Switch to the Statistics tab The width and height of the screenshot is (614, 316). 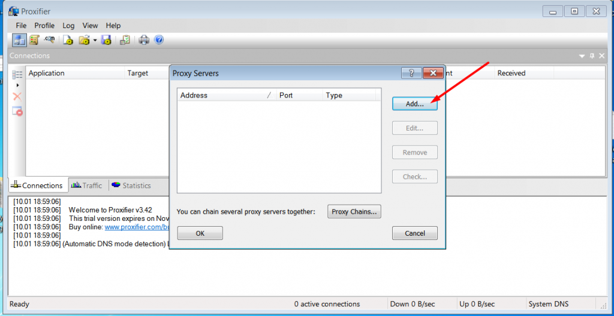131,186
